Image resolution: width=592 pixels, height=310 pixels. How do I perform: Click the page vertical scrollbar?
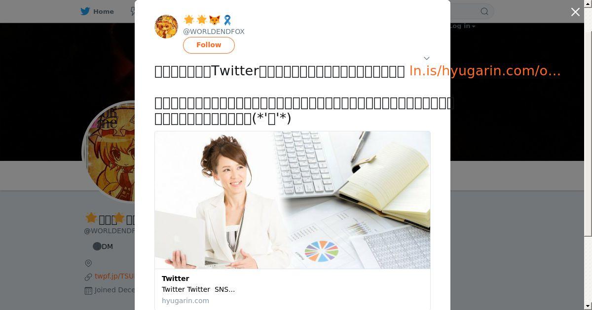pos(588,118)
